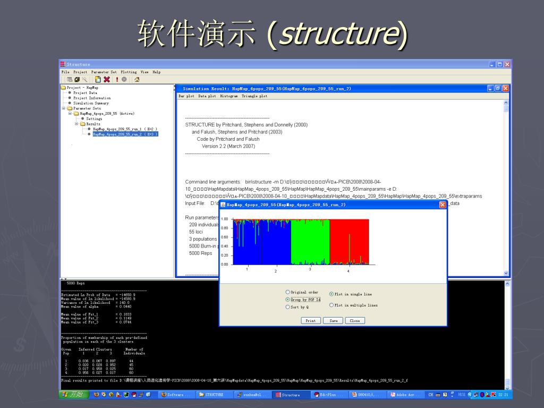Click the Parameter Sets folder icon
544x408 pixels.
[70, 108]
